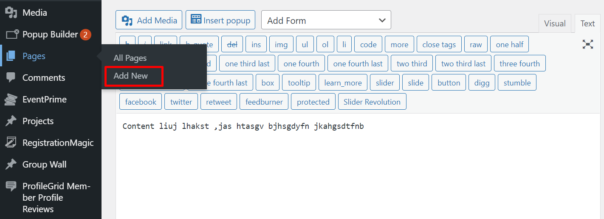Open Popup Builder menu item
The height and width of the screenshot is (219, 604).
click(x=51, y=34)
